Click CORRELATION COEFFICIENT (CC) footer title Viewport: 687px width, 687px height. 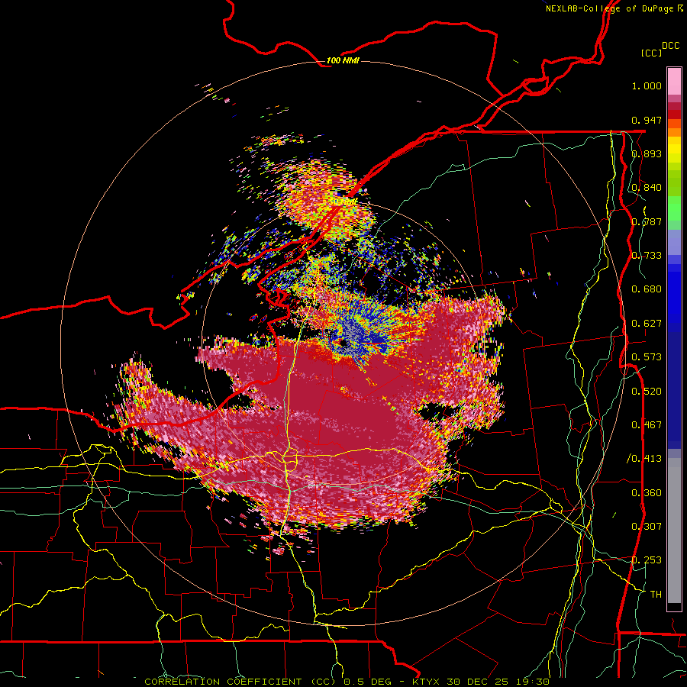click(x=240, y=682)
